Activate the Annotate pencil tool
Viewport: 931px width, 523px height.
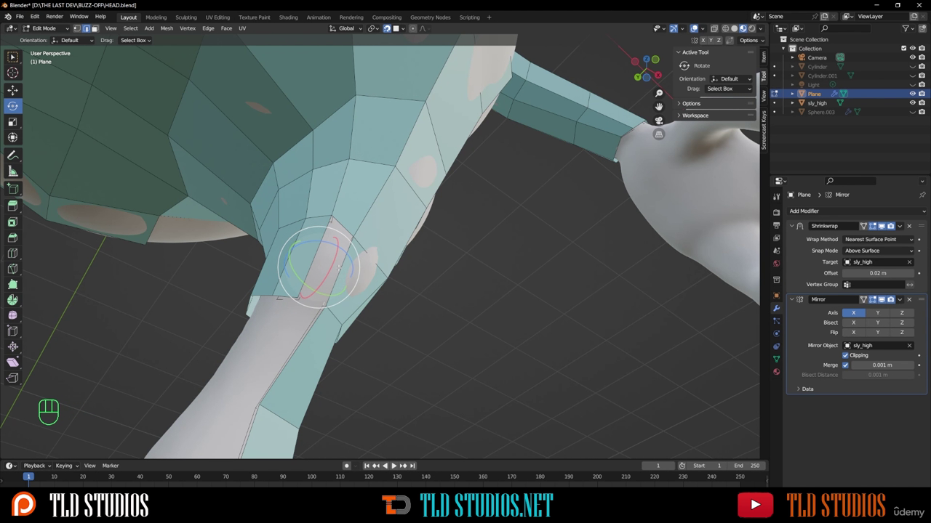[12, 155]
